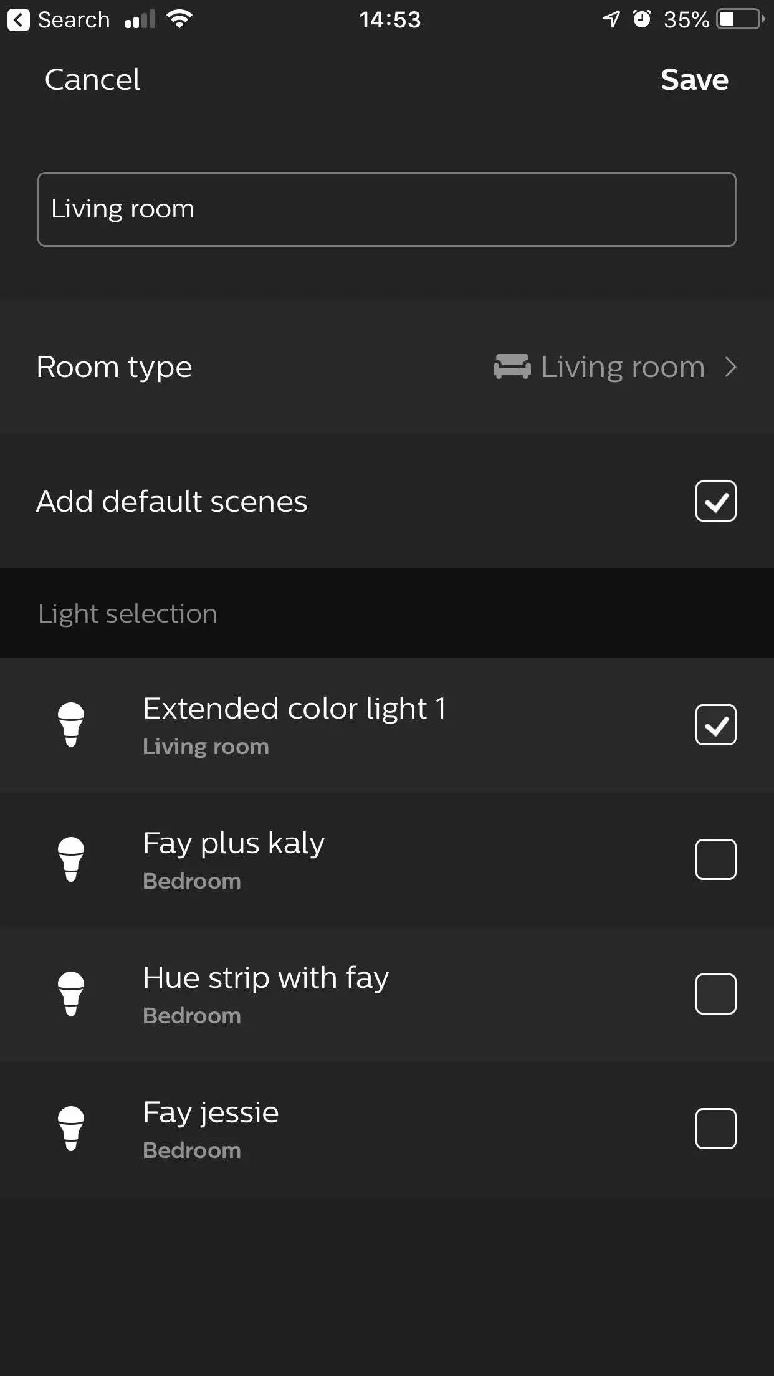This screenshot has height=1376, width=774.
Task: Uncheck Add default scenes
Action: [715, 500]
